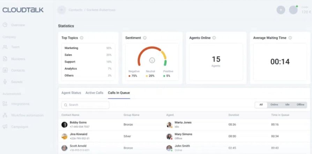Click the Agent column header
Screen dimensions: 312x154
click(170, 115)
